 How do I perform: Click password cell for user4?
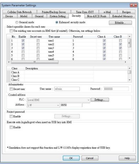[x=84, y=52]
